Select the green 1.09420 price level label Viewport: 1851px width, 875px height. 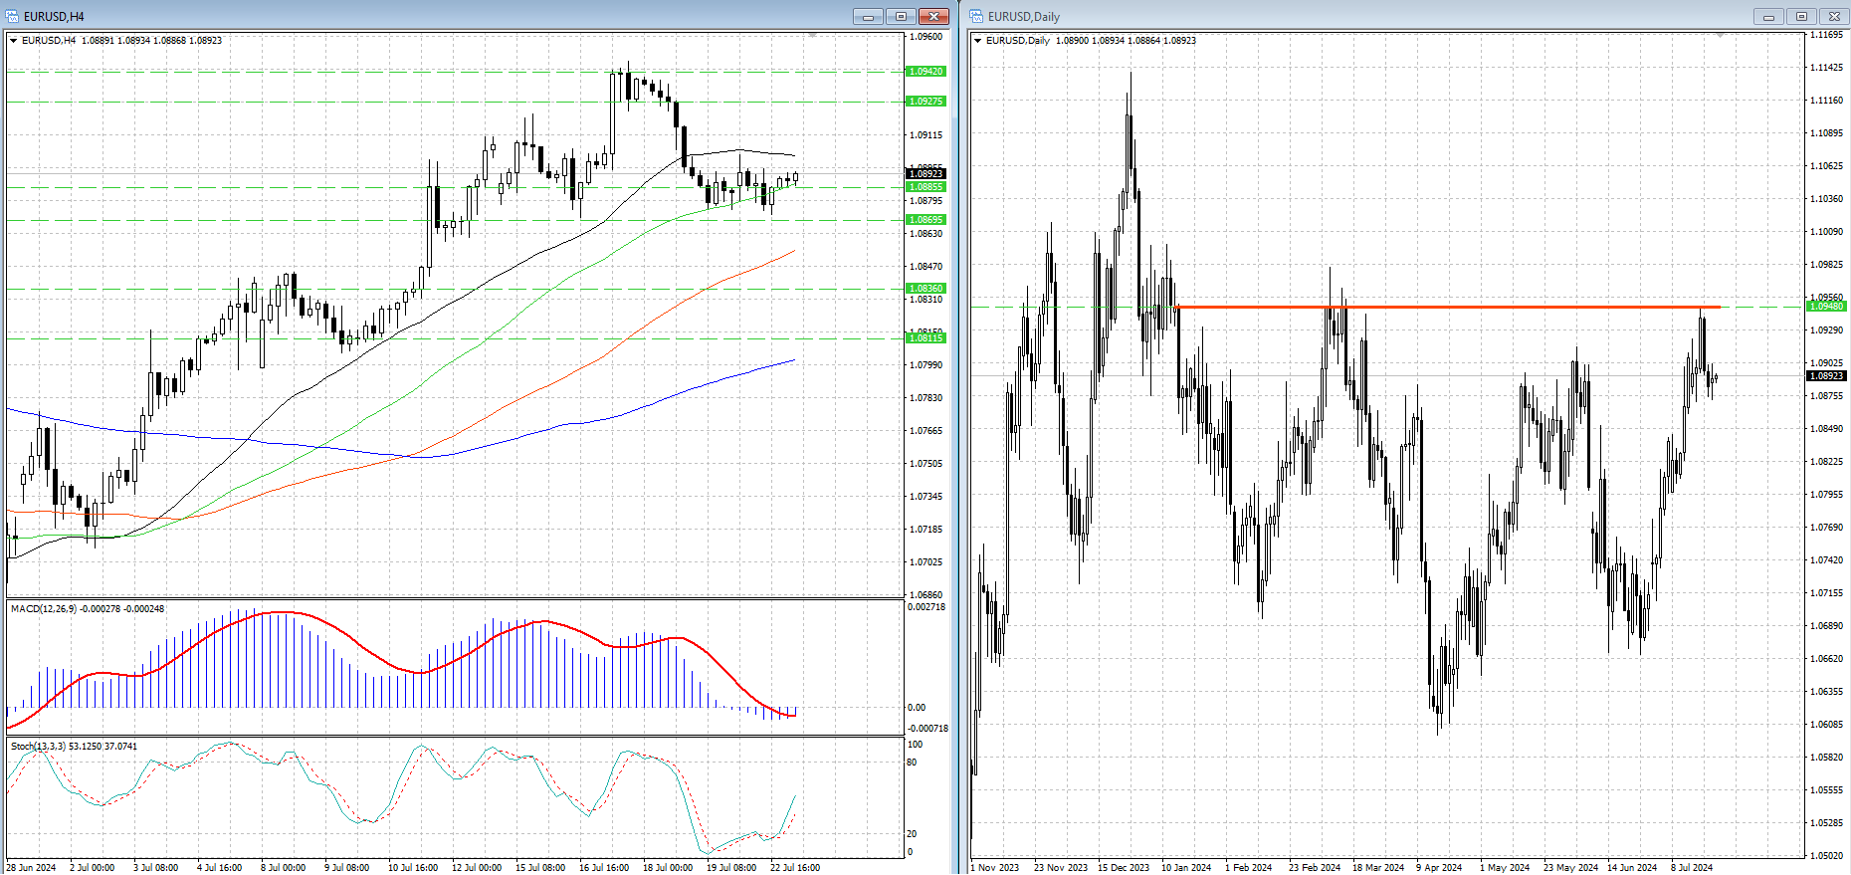[925, 72]
